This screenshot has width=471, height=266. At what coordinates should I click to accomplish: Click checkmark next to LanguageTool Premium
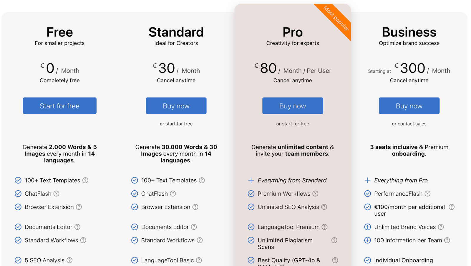click(x=251, y=227)
